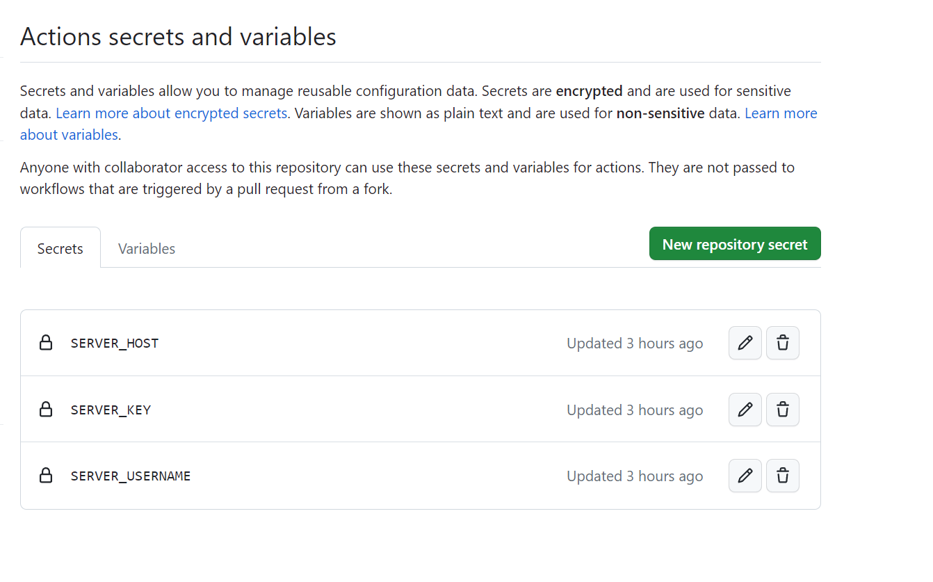Click the lock icon next to SERVER_HOST
The image size is (933, 582).
46,343
